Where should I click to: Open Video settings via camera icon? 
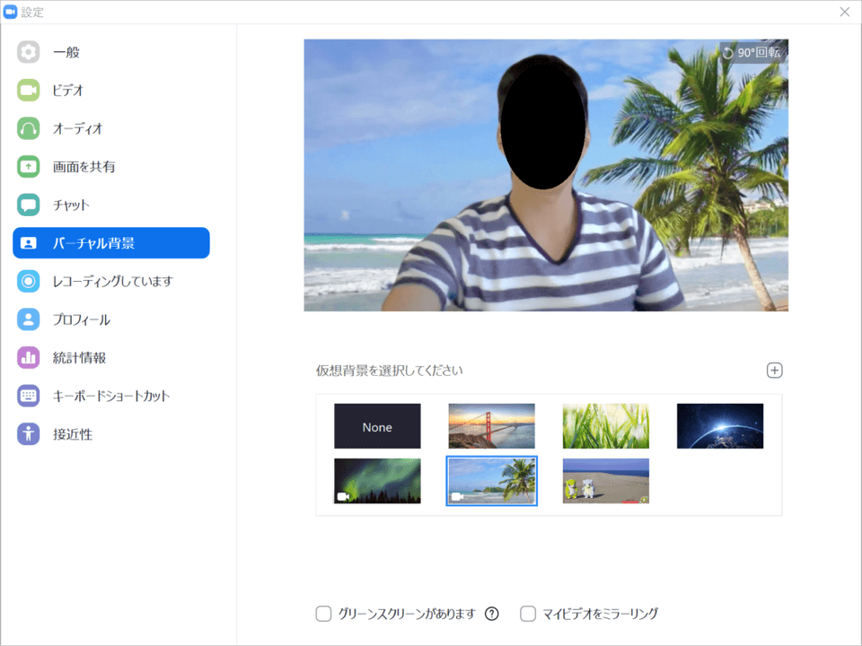(29, 91)
